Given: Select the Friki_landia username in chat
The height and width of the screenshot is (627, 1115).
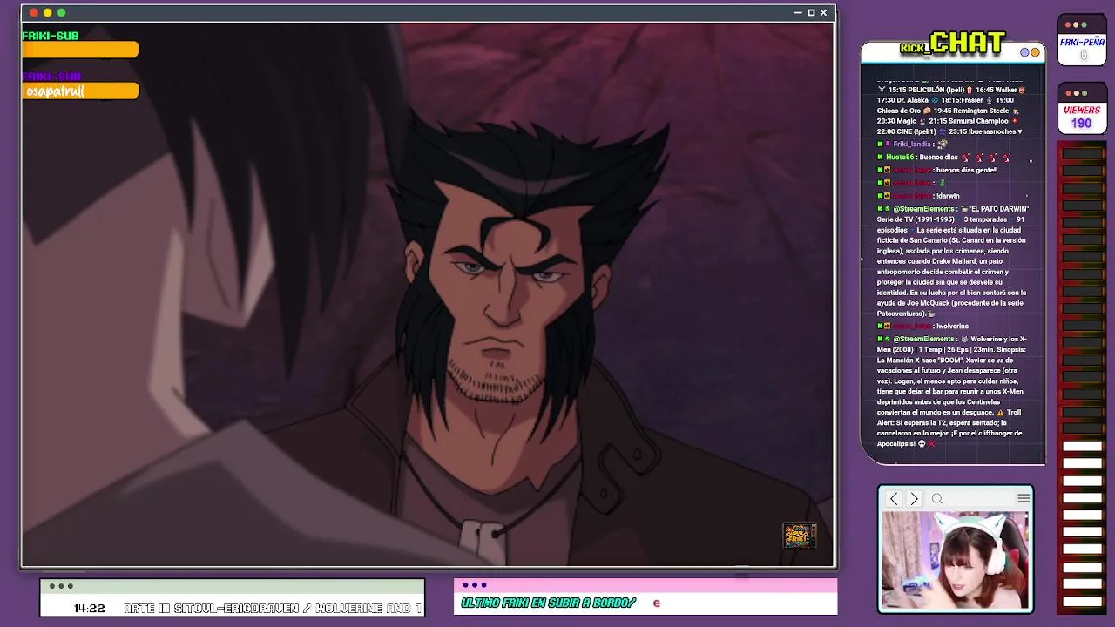Looking at the screenshot, I should (912, 145).
